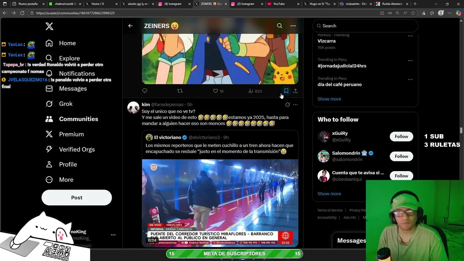
Task: Repost the Pikachu image post
Action: [x=180, y=91]
